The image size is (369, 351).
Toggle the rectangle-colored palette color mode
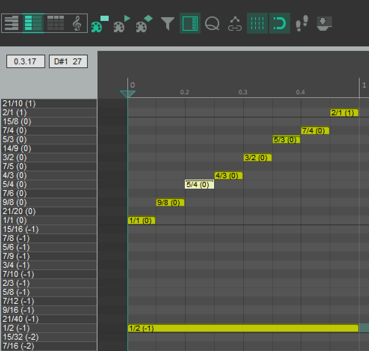click(99, 24)
